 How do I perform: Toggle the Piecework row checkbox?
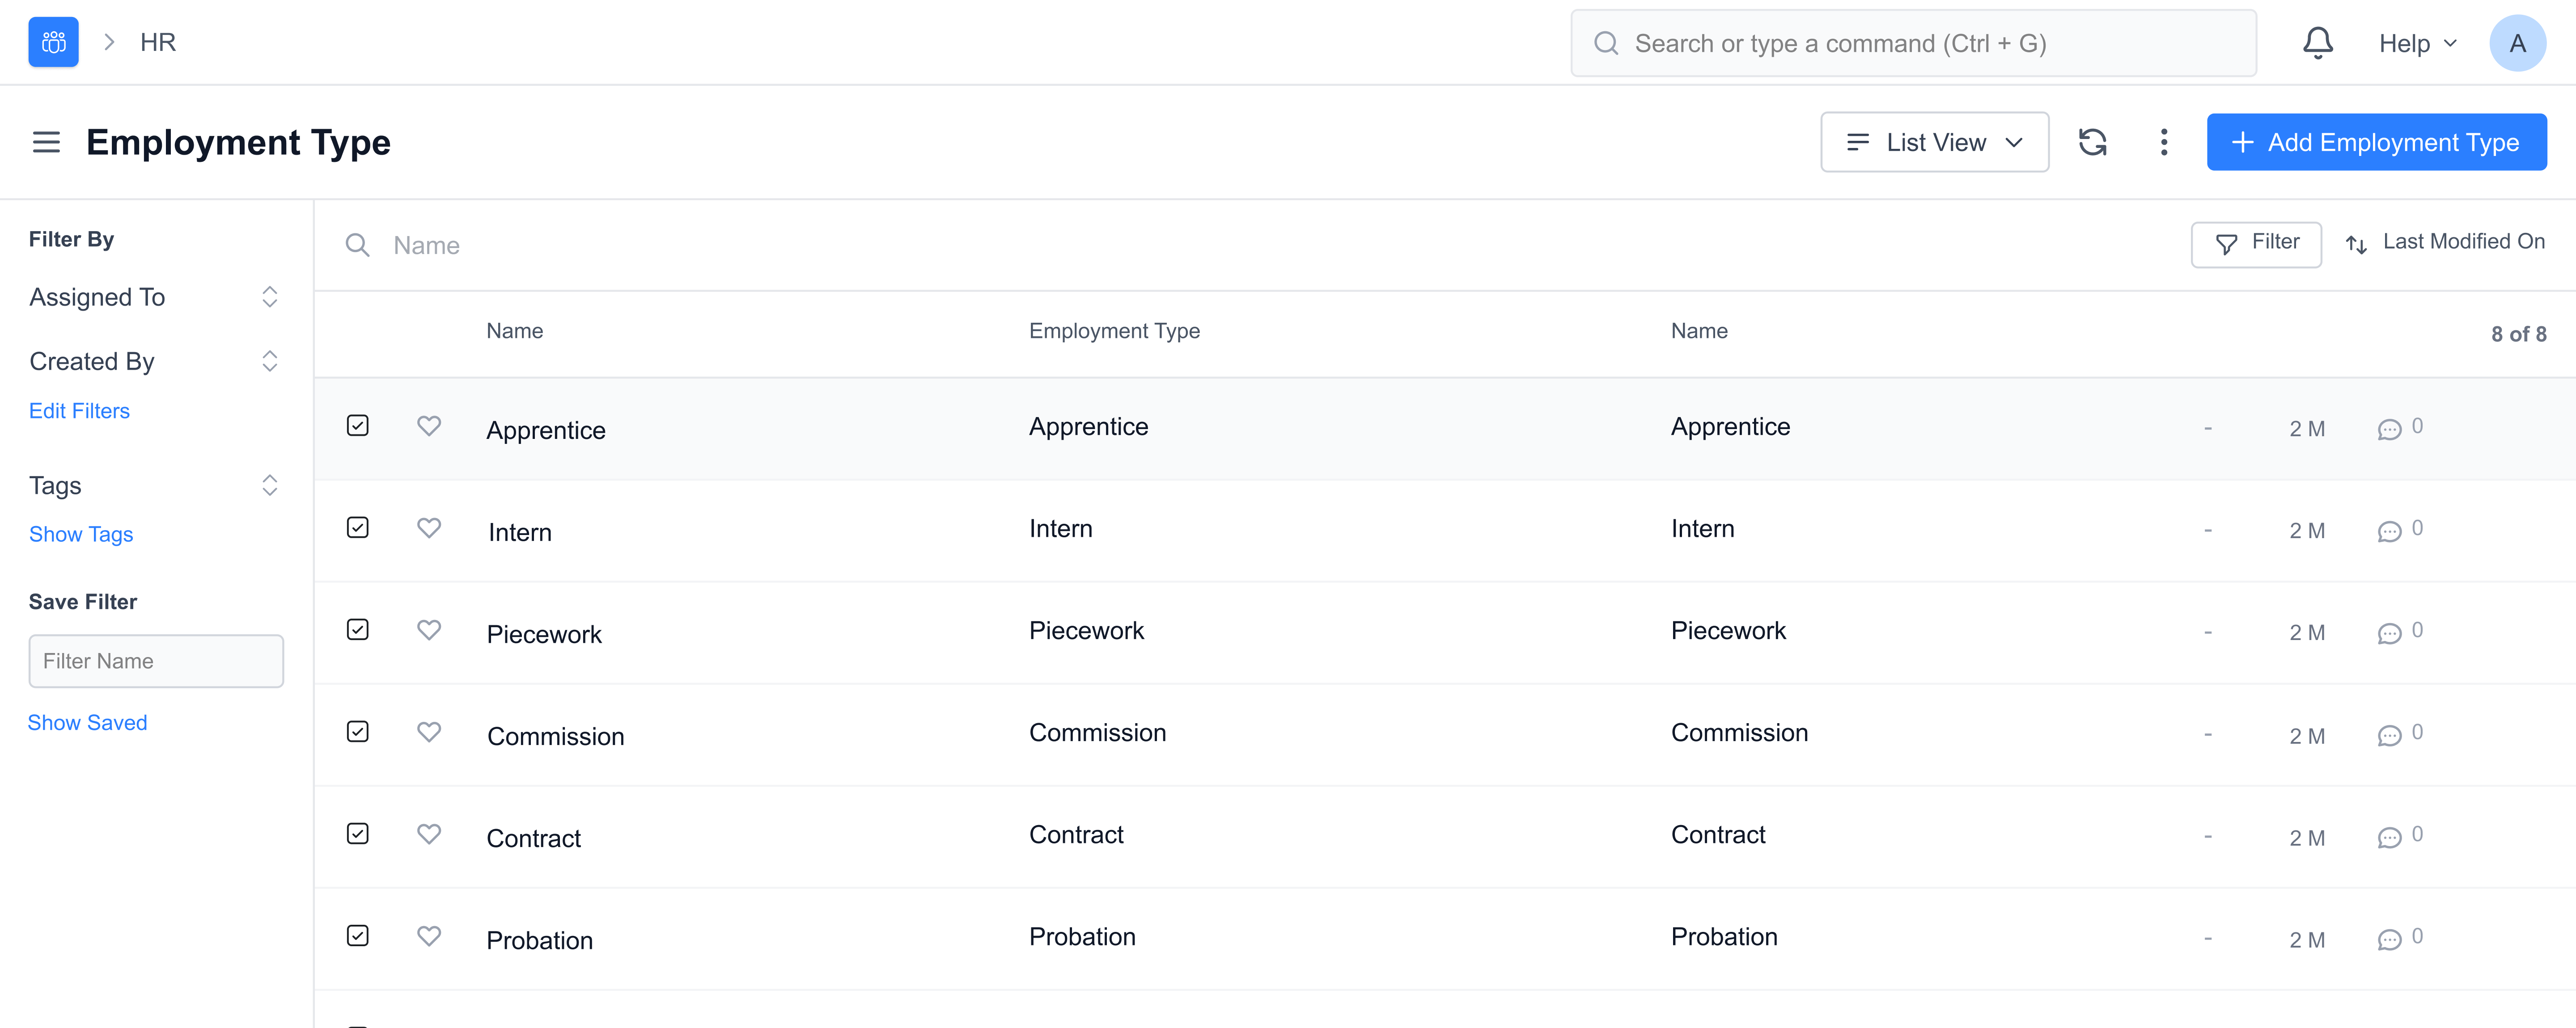(x=358, y=630)
